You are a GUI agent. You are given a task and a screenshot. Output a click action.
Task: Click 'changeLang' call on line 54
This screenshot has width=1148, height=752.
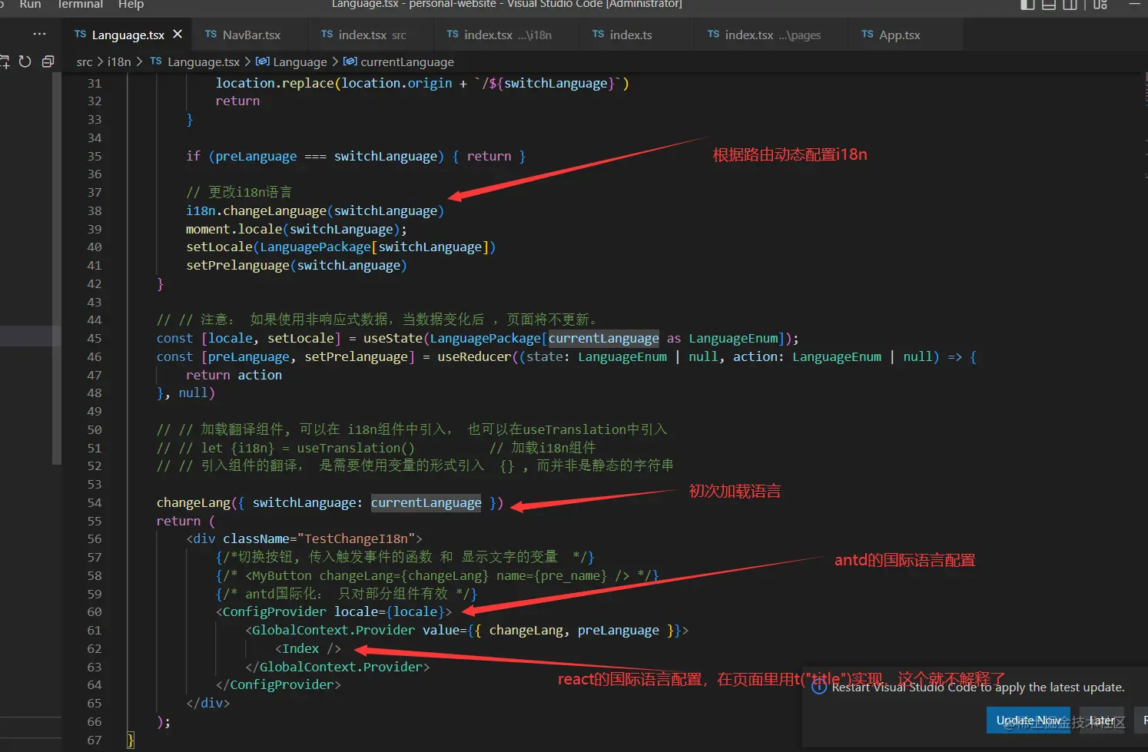click(194, 502)
